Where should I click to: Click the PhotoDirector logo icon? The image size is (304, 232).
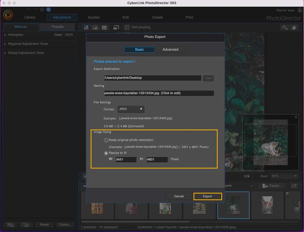click(8, 15)
